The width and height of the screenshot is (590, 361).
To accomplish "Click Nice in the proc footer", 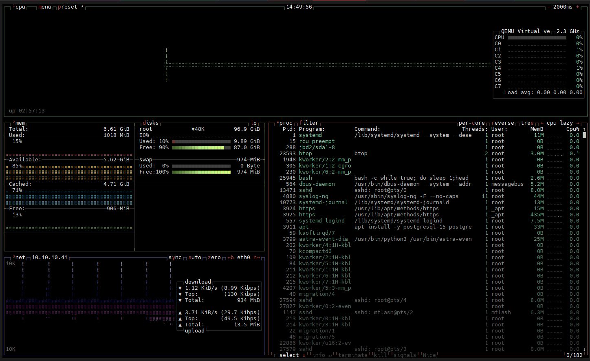I will pyautogui.click(x=429, y=355).
